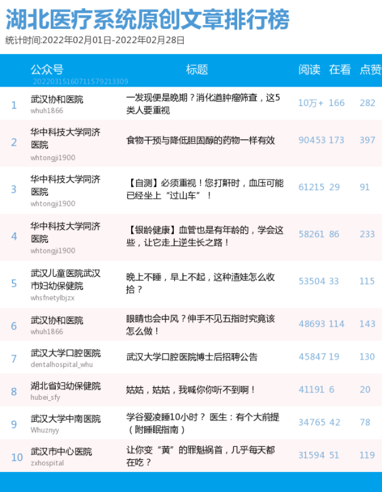The width and height of the screenshot is (382, 492).
Task: Click rank number 10
Action: tap(17, 457)
